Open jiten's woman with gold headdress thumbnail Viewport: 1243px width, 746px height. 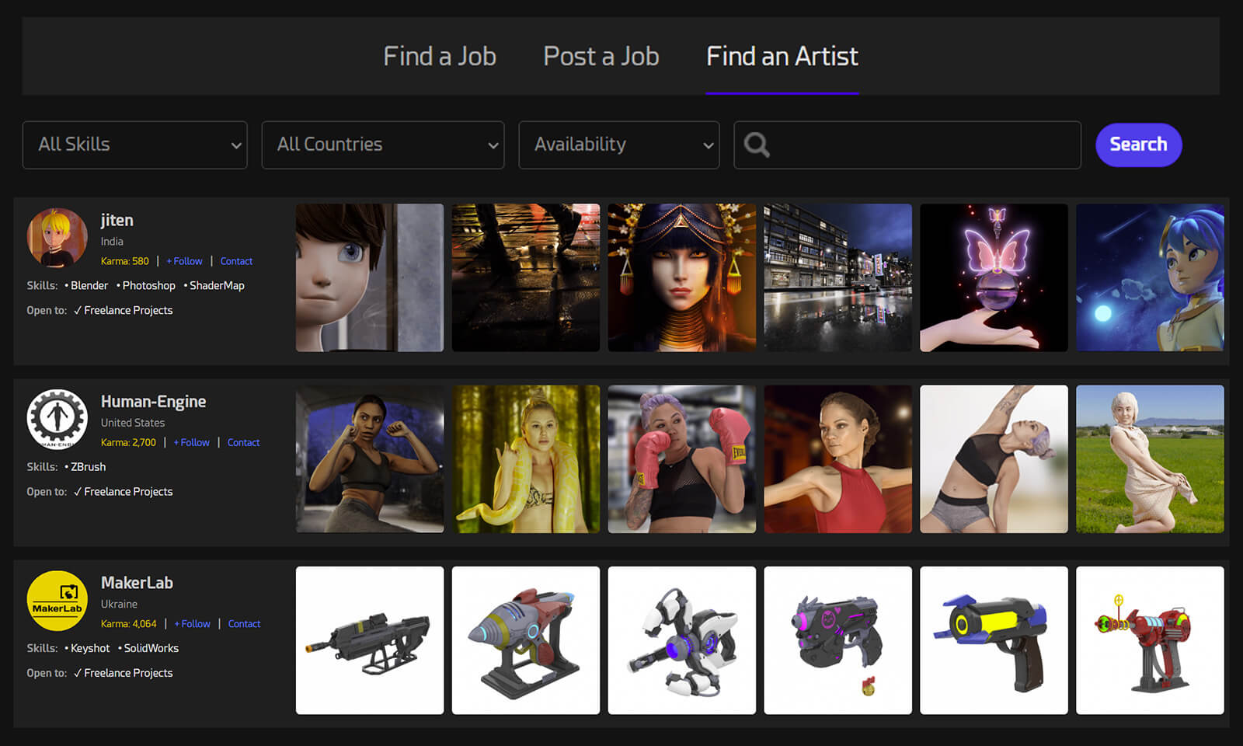[681, 277]
